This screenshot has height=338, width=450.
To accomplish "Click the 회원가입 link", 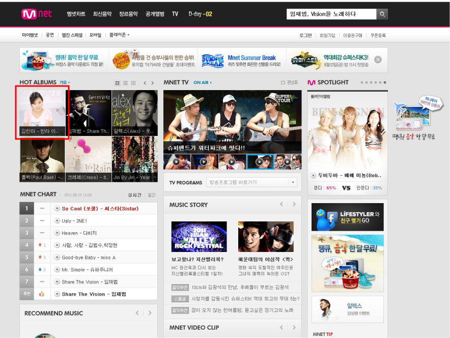I will point(327,35).
